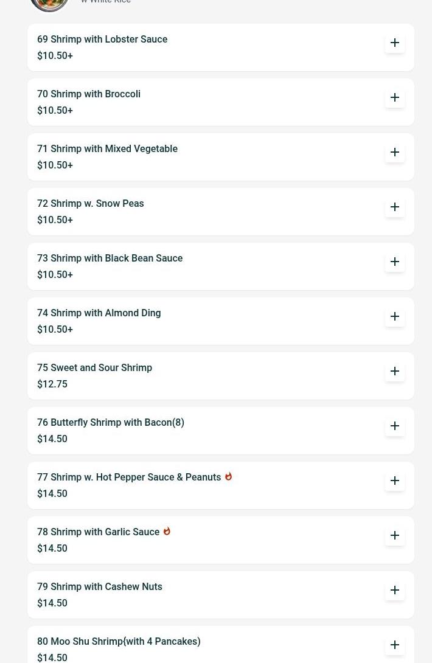Open the Shrimp with Cashew Nuts card
This screenshot has height=663, width=432.
220,594
